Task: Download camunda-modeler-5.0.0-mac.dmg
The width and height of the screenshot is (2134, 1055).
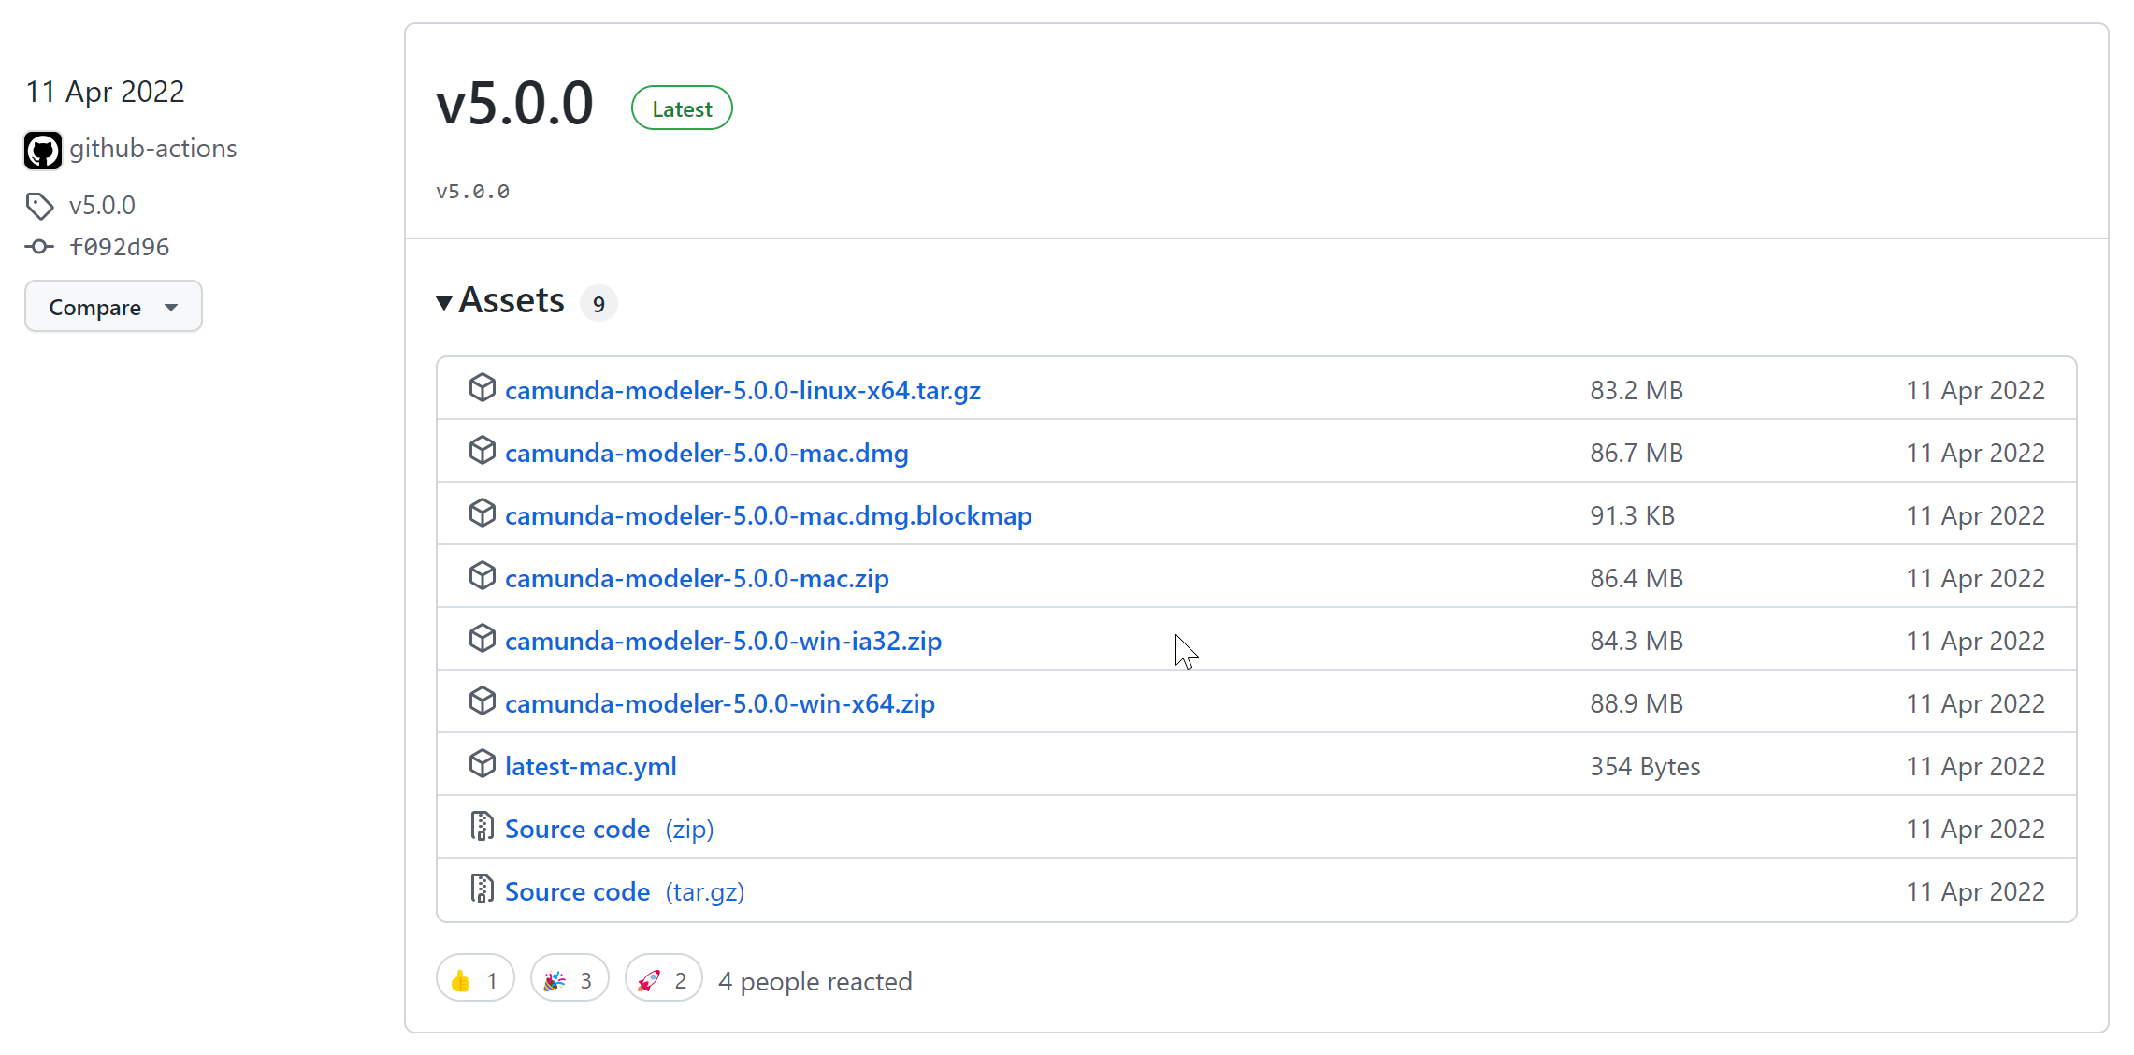Action: (706, 453)
